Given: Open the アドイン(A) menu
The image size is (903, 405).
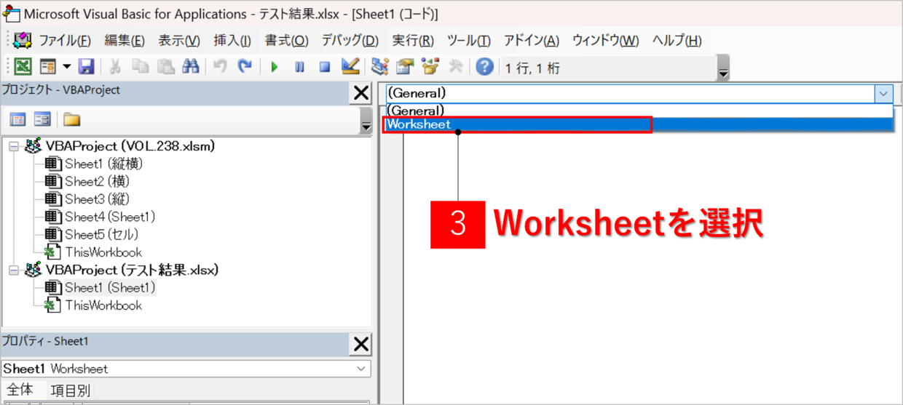Looking at the screenshot, I should [x=532, y=41].
